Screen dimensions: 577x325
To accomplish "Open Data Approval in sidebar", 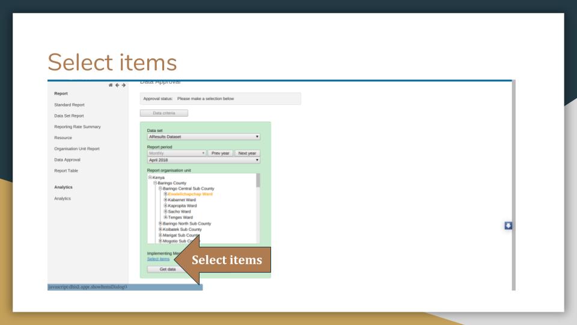I will coord(67,159).
